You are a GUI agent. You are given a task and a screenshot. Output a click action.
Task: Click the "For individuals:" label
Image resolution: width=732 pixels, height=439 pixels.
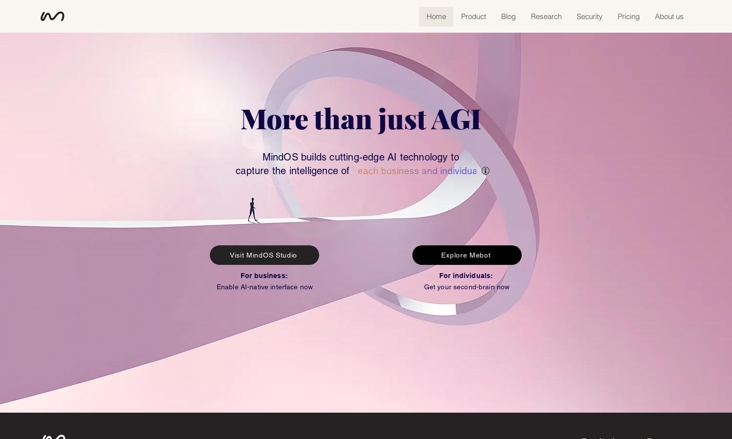click(x=466, y=276)
